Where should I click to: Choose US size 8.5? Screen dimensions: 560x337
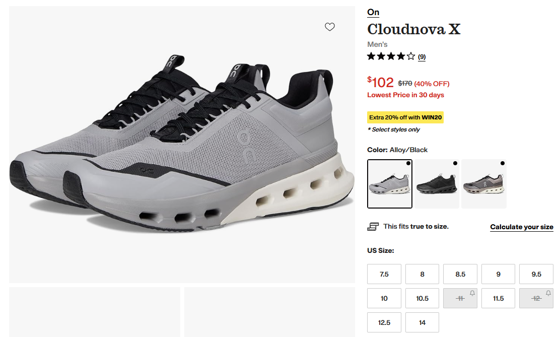click(x=460, y=274)
